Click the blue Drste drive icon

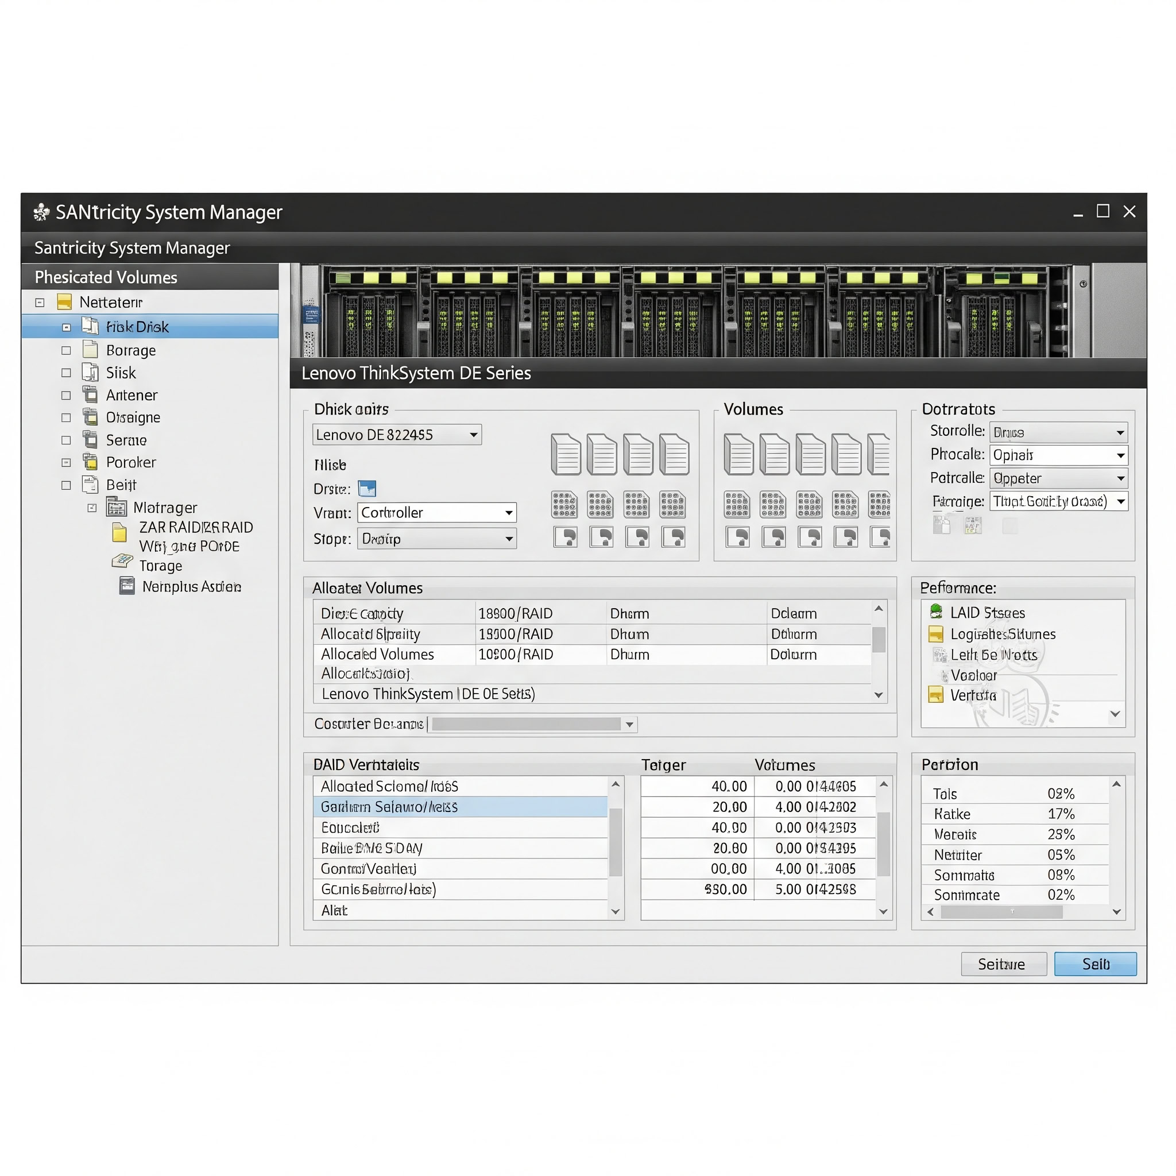tap(367, 488)
